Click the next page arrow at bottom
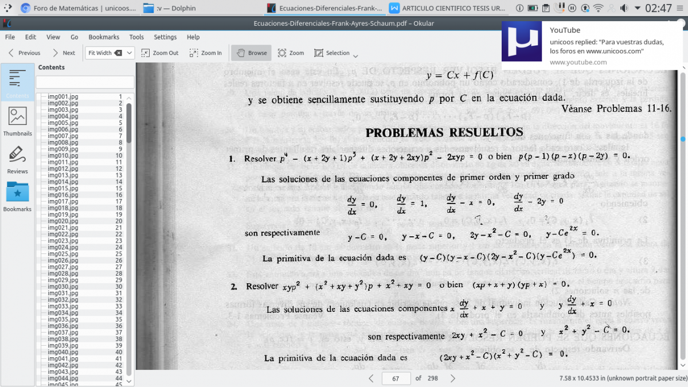This screenshot has height=387, width=688. point(453,378)
